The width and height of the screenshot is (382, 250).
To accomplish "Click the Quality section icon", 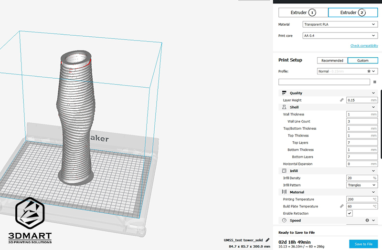I will point(284,93).
